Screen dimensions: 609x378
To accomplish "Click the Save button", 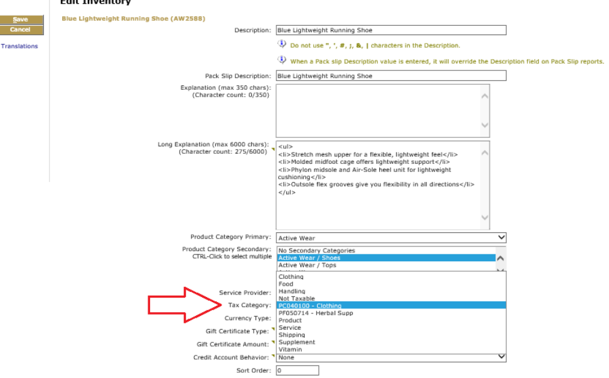I will 22,20.
